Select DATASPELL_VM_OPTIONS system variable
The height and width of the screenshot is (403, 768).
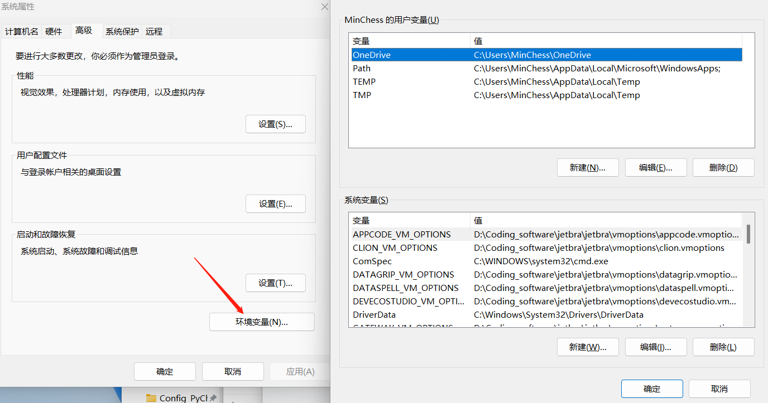(547, 288)
